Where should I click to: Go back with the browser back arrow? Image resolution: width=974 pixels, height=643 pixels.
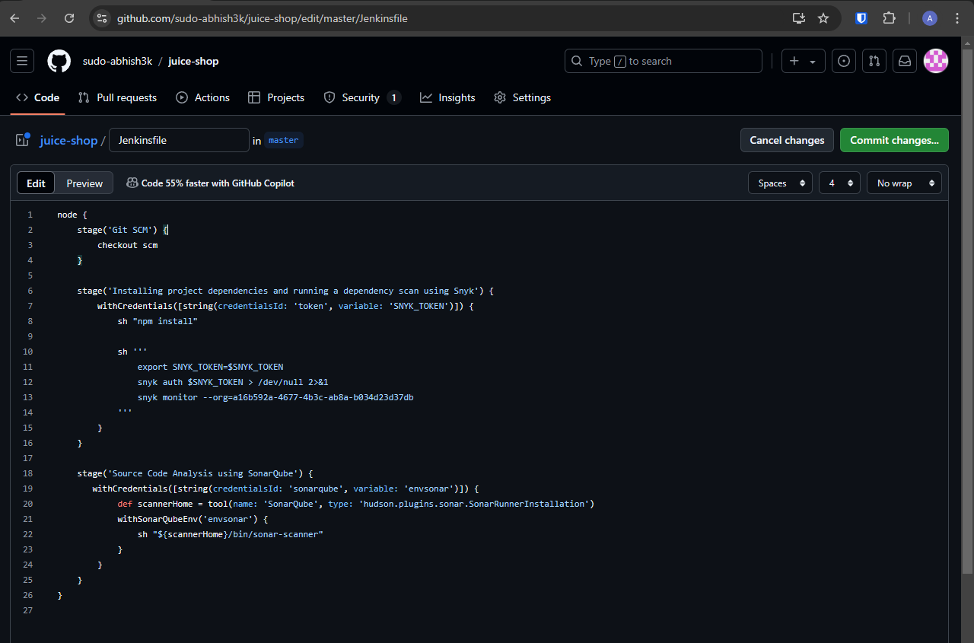[14, 18]
